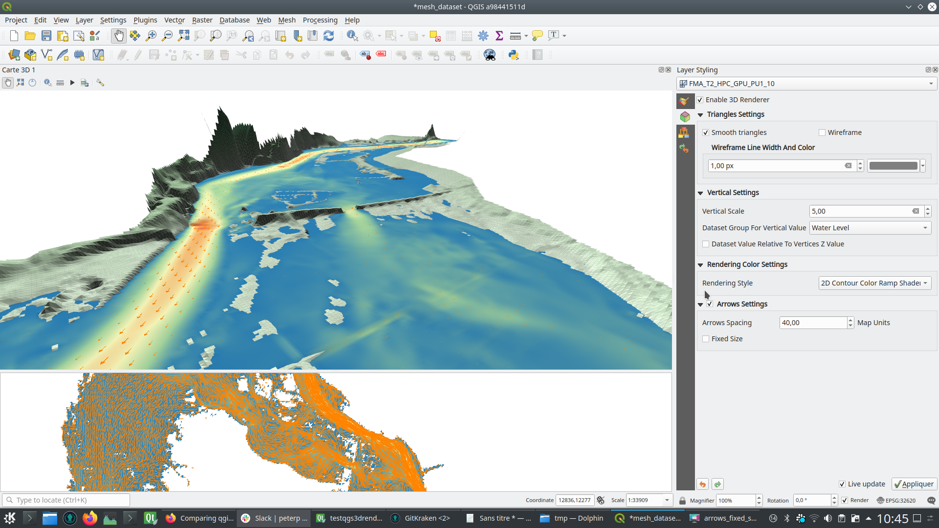Screen dimensions: 939x528
Task: Check Dataset Value Relative To Vertices Z Value
Action: (706, 244)
